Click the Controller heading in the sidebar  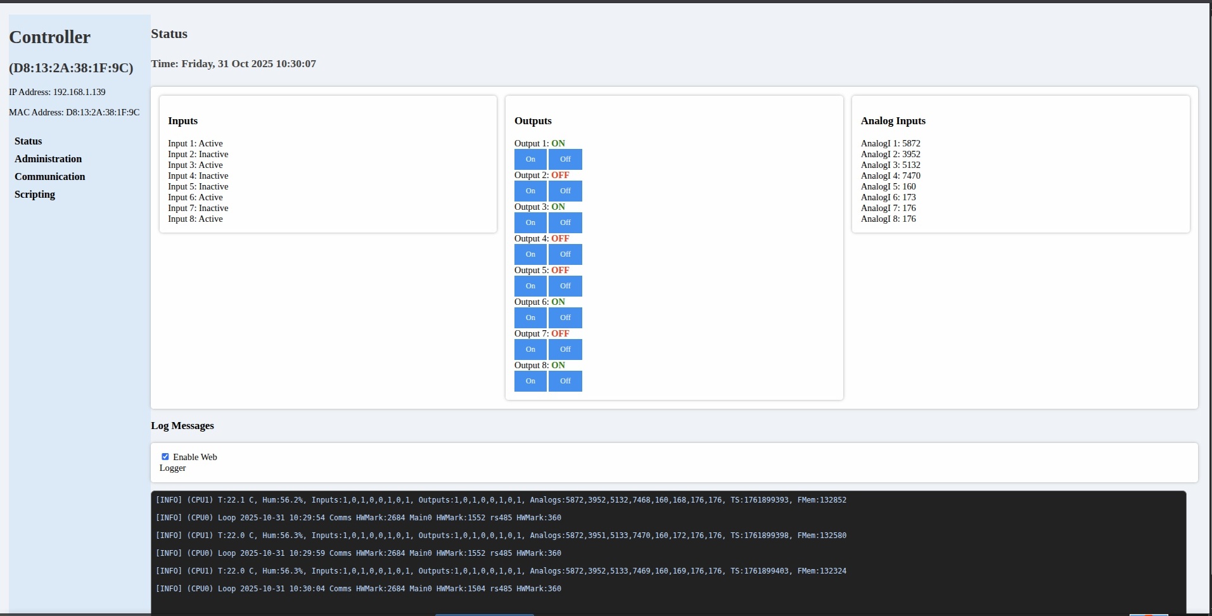point(49,37)
